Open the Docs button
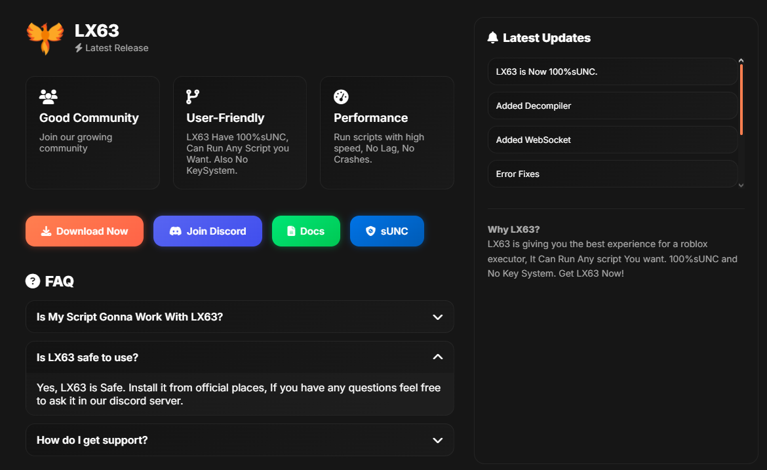Image resolution: width=767 pixels, height=470 pixels. (306, 231)
